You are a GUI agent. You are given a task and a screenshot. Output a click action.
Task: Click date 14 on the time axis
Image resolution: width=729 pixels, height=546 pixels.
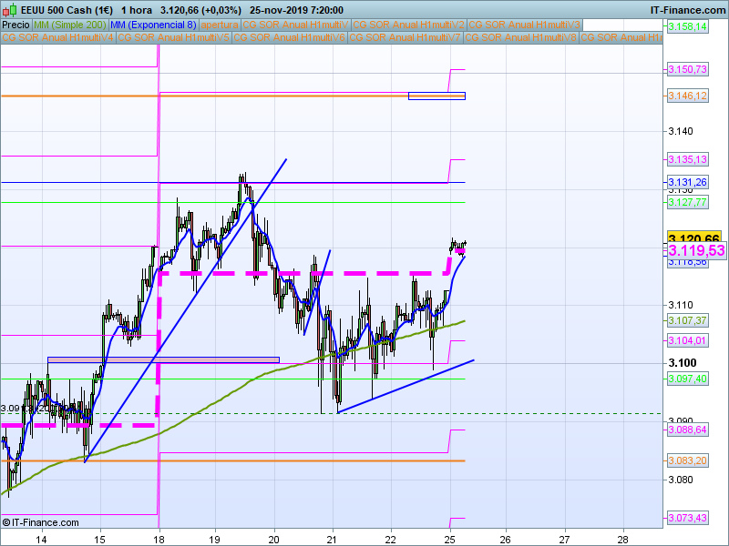coord(41,540)
